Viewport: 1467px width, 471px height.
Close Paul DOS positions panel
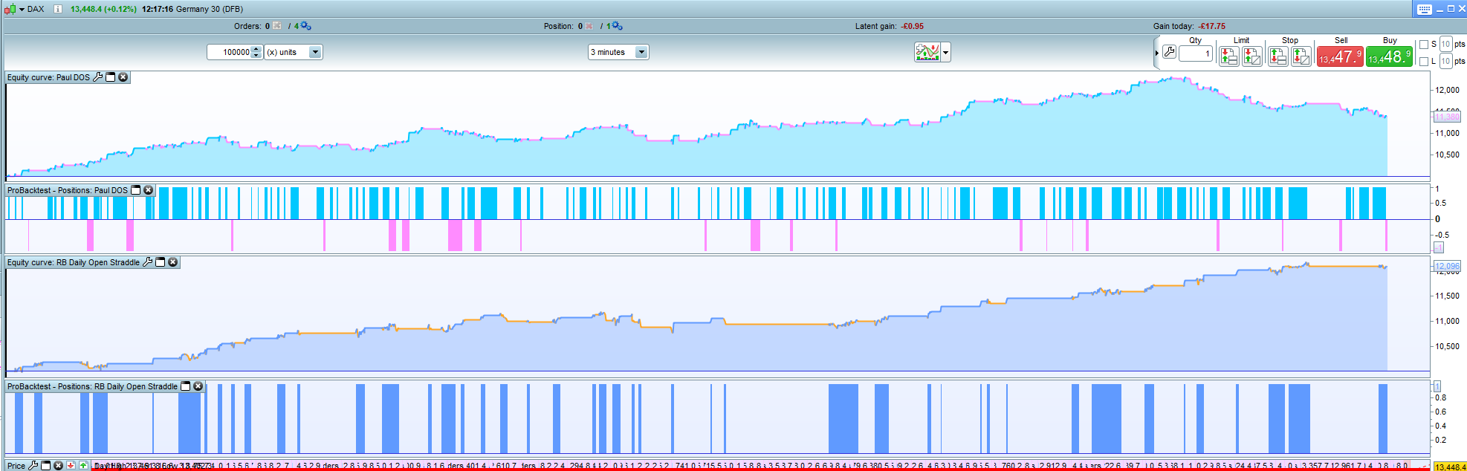click(x=148, y=190)
